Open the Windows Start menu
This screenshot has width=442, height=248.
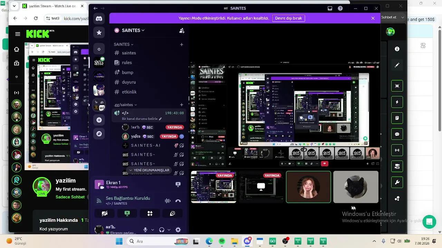pos(119,241)
